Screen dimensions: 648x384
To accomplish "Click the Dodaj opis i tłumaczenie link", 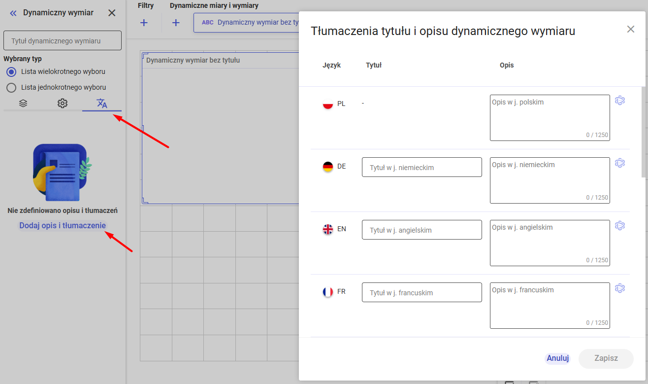I will pos(63,226).
